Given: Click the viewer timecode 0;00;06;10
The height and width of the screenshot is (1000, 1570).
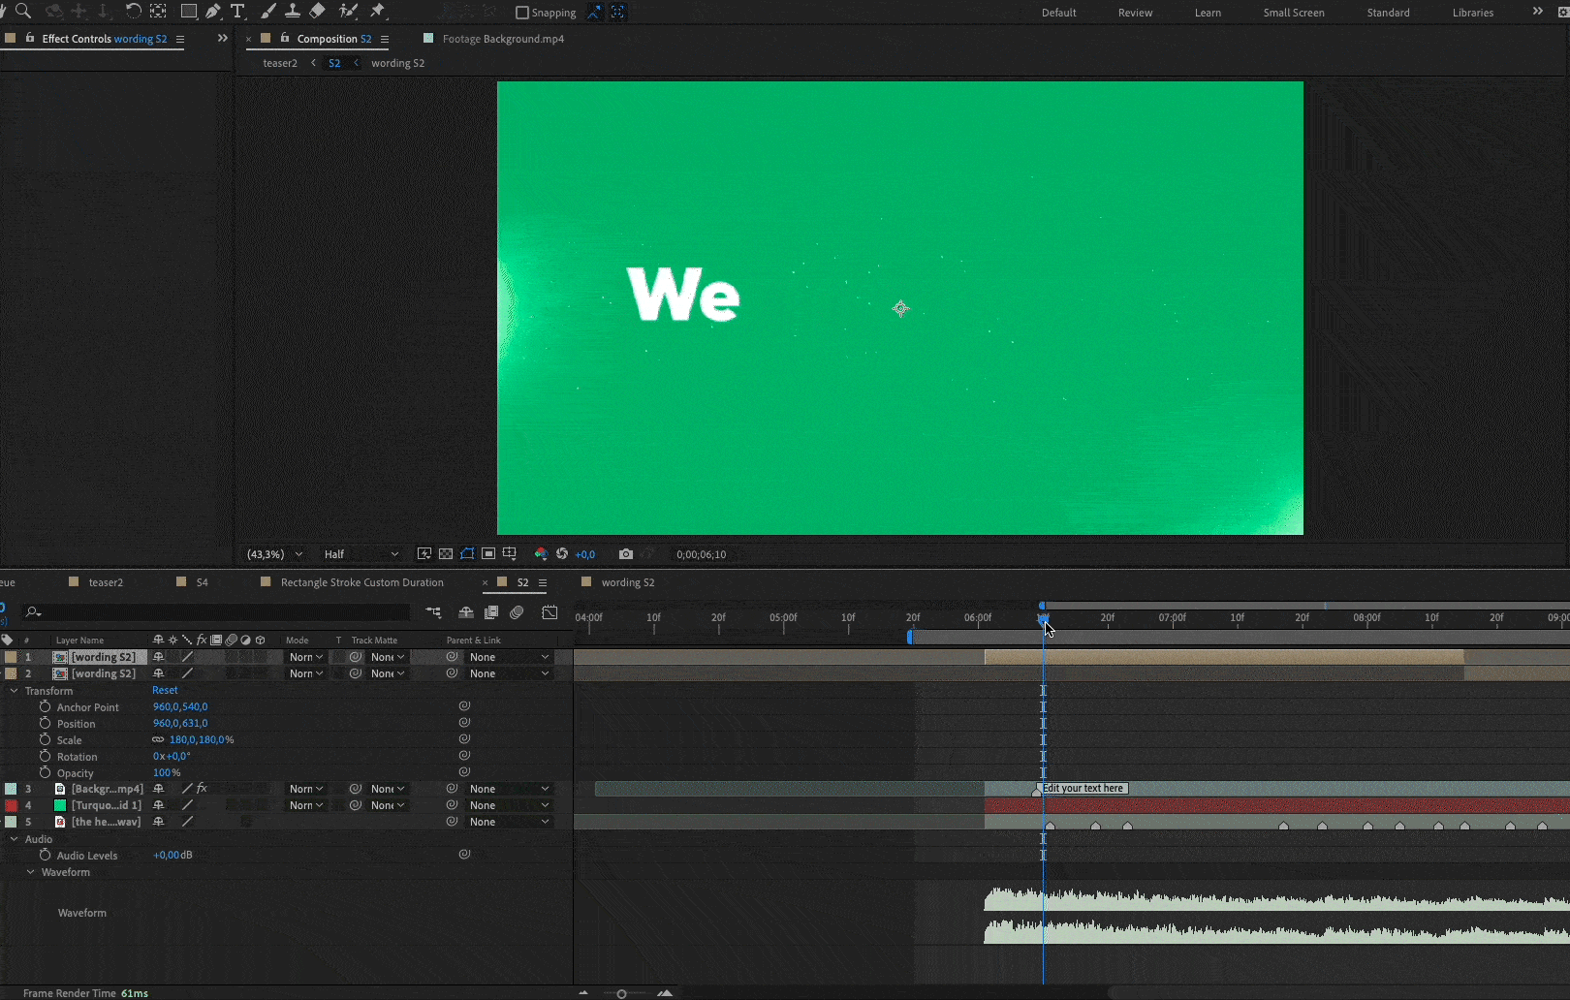Looking at the screenshot, I should tap(702, 554).
